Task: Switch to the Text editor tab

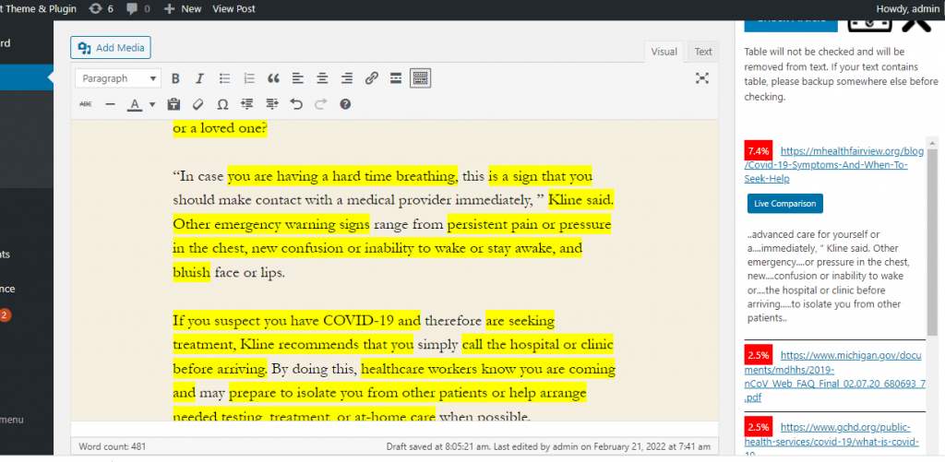Action: tap(702, 52)
